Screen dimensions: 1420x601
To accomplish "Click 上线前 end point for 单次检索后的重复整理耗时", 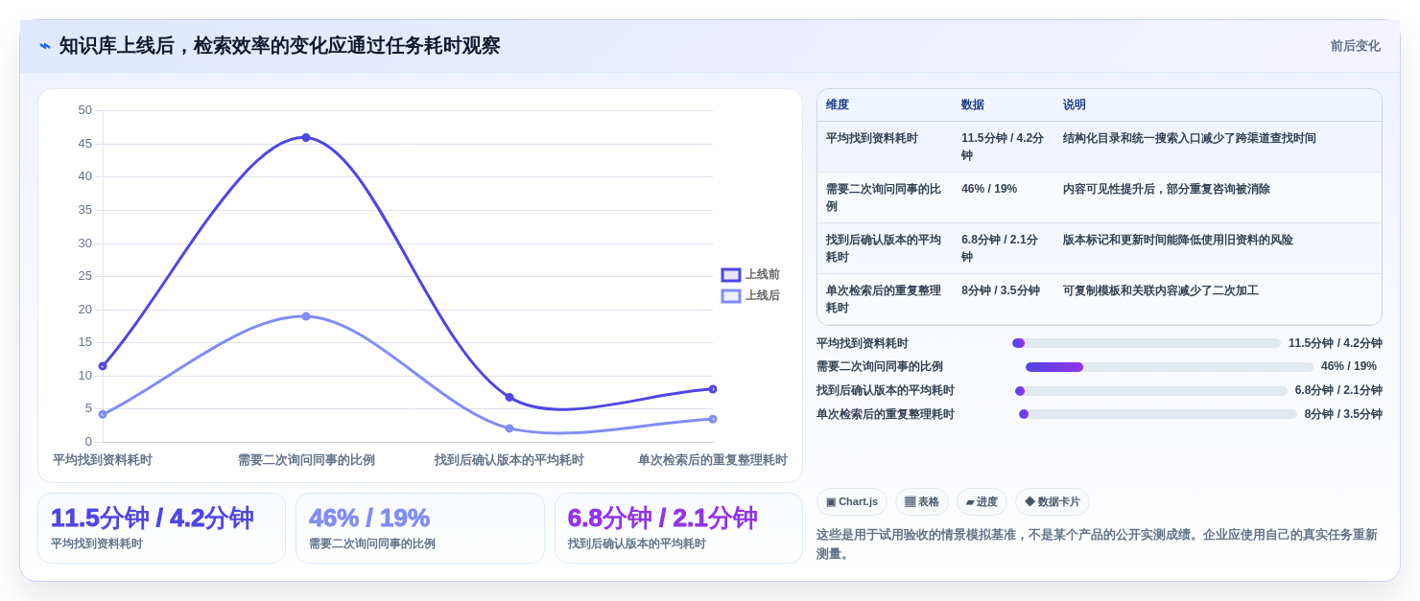I will point(713,389).
